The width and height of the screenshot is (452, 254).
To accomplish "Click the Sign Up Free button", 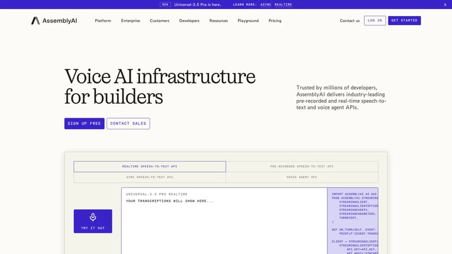I will 84,123.
